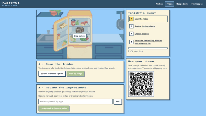Click the 0 of 4 steps done text
The height and width of the screenshot is (116, 206).
pyautogui.click(x=135, y=51)
